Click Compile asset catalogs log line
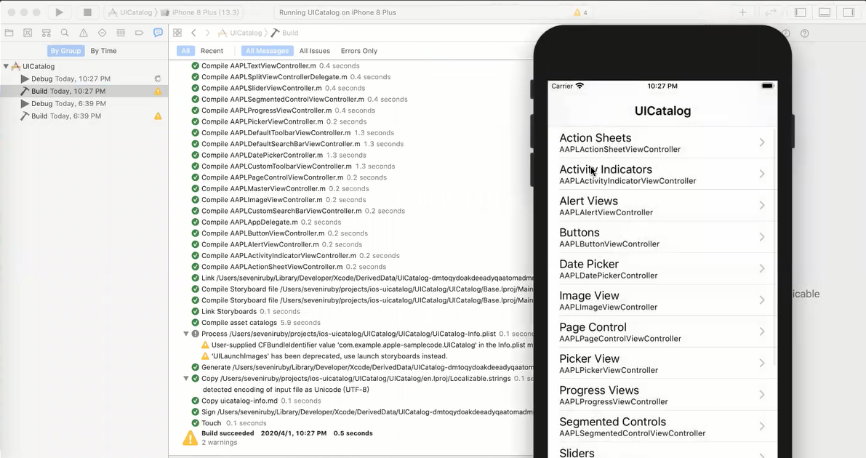Image resolution: width=866 pixels, height=458 pixels. [256, 323]
